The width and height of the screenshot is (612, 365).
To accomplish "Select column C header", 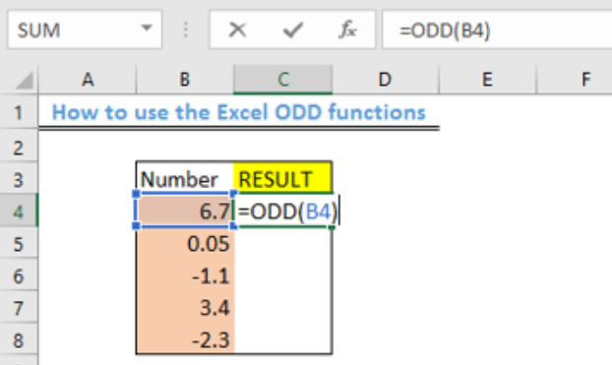I will [x=283, y=80].
